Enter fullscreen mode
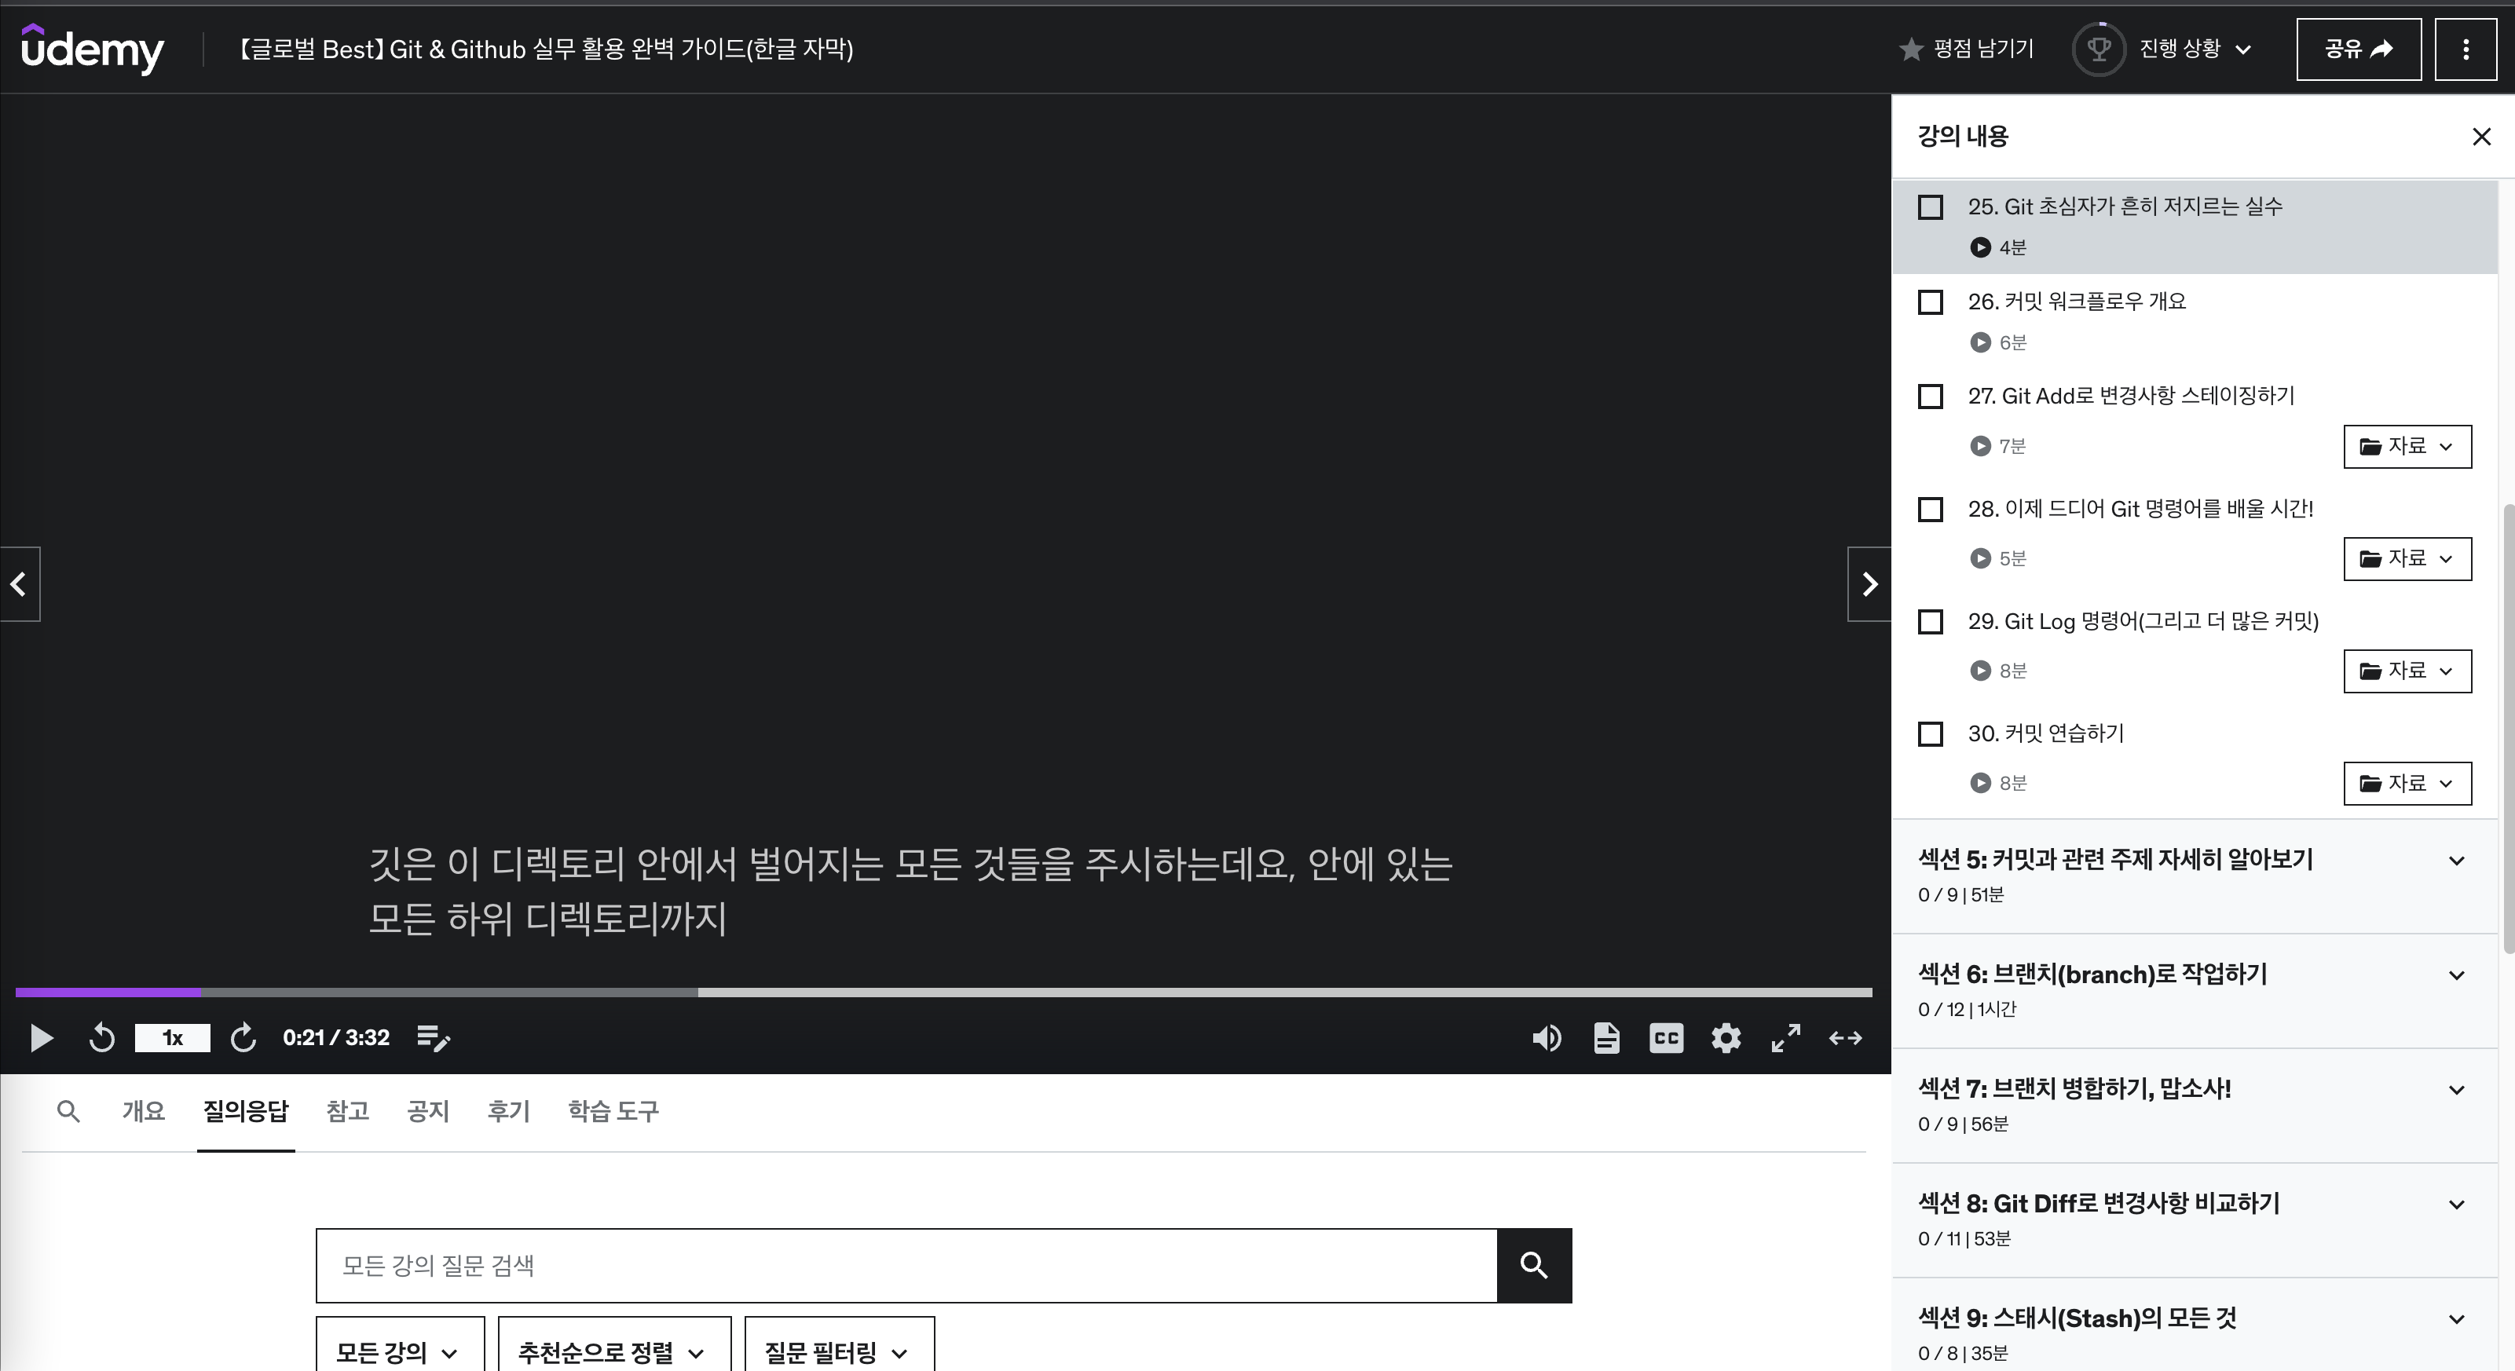This screenshot has width=2515, height=1371. pyautogui.click(x=1785, y=1037)
